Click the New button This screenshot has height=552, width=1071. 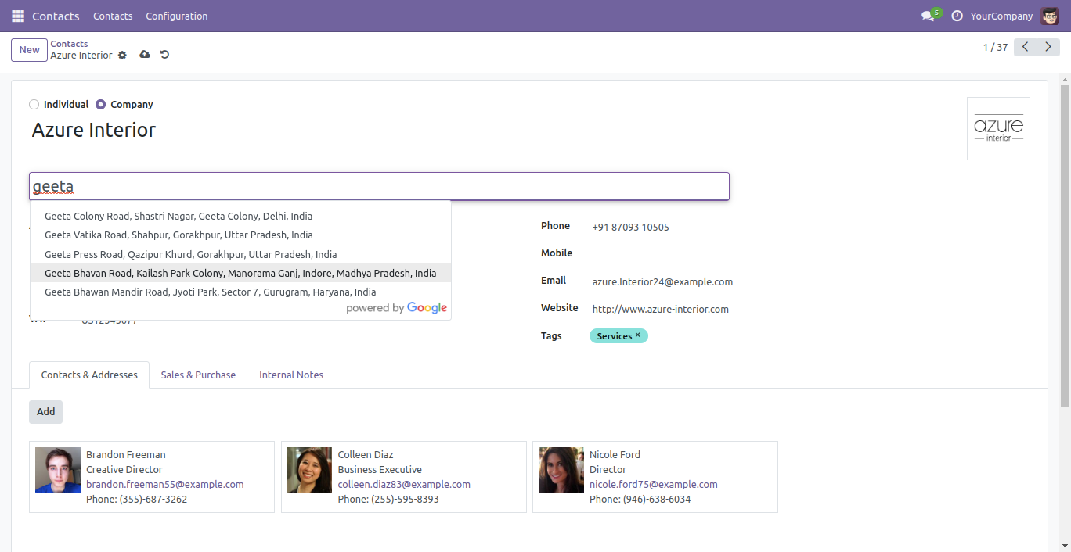[29, 49]
